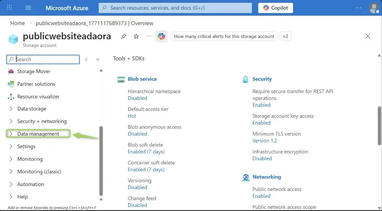Open resource more actions ellipsis near title
Viewport: 382px width, 211px height.
[149, 36]
